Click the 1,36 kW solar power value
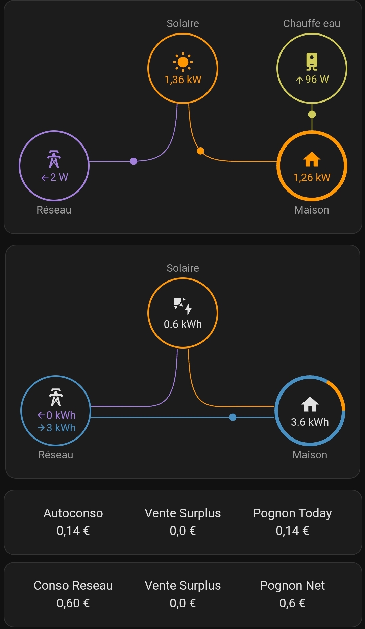365x629 pixels. click(183, 80)
